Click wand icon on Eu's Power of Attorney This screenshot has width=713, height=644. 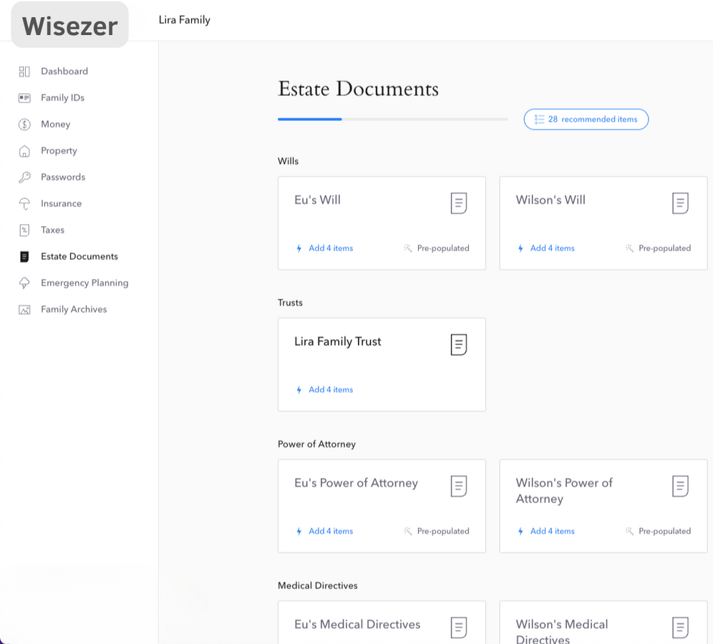pyautogui.click(x=407, y=531)
